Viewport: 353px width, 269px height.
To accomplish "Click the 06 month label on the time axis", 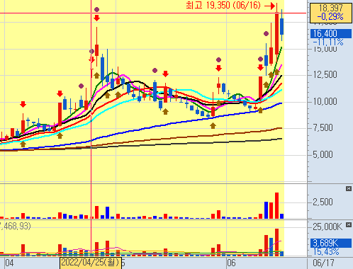I will [231, 263].
